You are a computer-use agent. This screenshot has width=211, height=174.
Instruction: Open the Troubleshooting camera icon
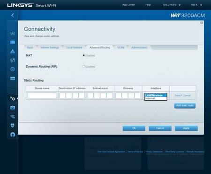13,107
